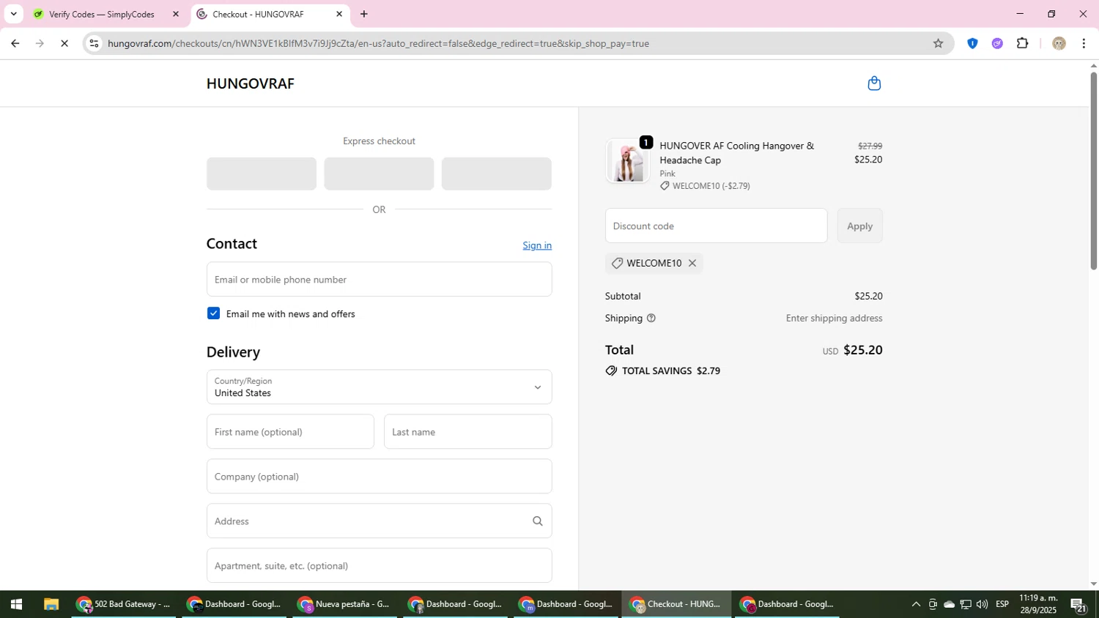
Task: Click the third express checkout placeholder button
Action: pyautogui.click(x=496, y=174)
